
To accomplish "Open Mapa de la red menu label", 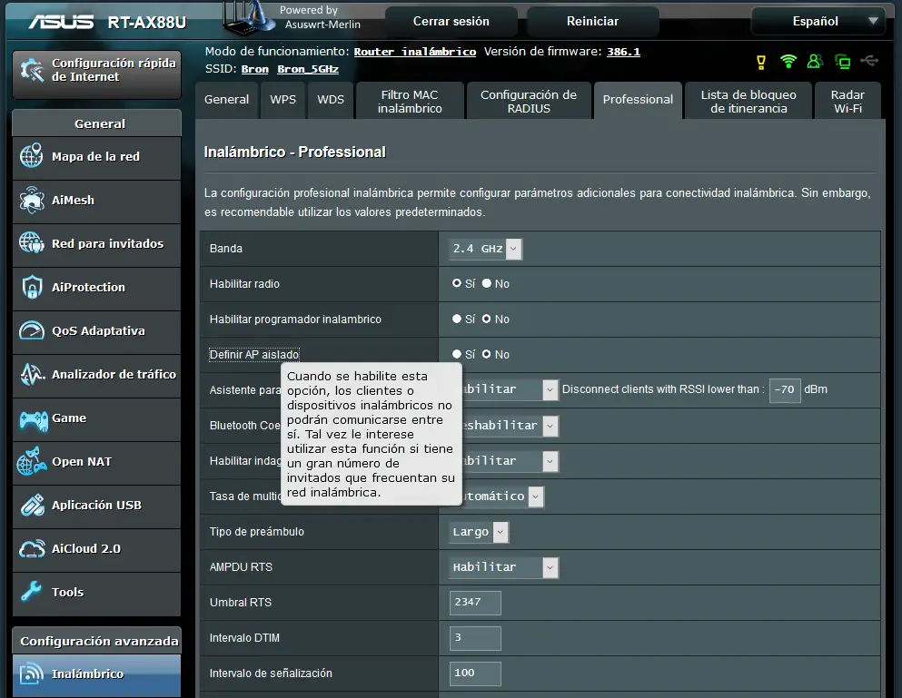I will click(x=95, y=156).
